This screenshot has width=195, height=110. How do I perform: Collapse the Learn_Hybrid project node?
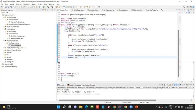(1, 15)
